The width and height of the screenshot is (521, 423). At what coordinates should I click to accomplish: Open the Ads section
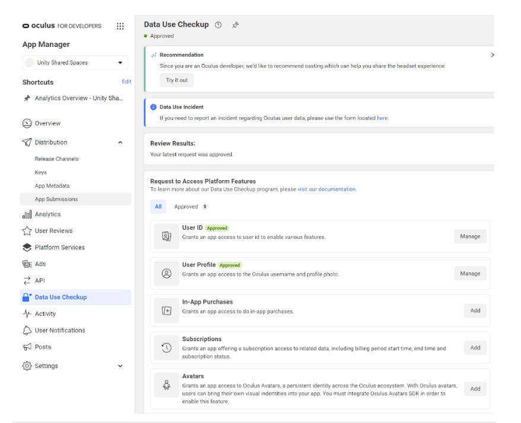point(40,264)
